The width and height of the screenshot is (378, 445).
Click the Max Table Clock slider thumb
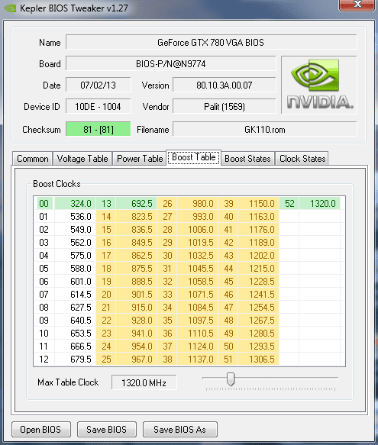pos(231,379)
